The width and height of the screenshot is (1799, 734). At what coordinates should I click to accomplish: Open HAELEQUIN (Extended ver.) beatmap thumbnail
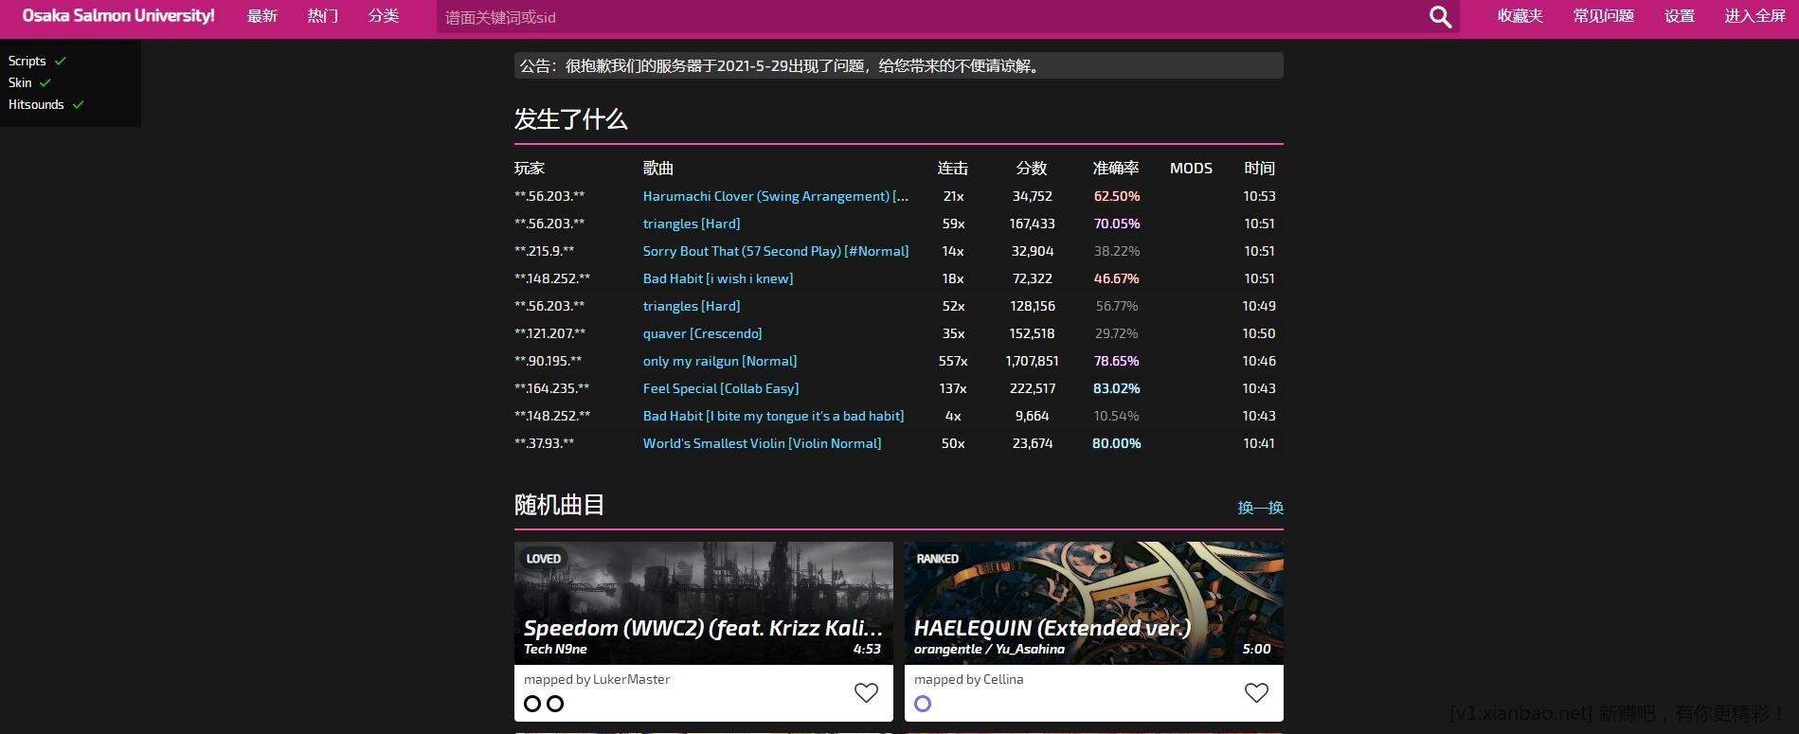click(1093, 602)
